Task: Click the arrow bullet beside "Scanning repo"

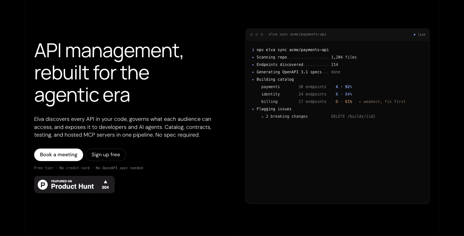Action: (253, 57)
